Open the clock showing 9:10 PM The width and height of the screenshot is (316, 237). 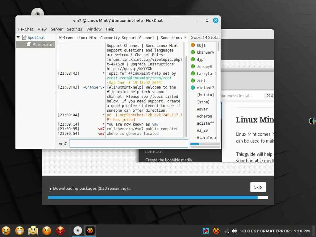coord(274,231)
